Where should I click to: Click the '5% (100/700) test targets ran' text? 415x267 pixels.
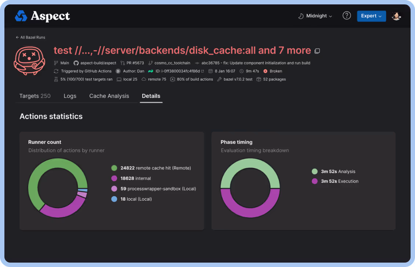coord(86,80)
